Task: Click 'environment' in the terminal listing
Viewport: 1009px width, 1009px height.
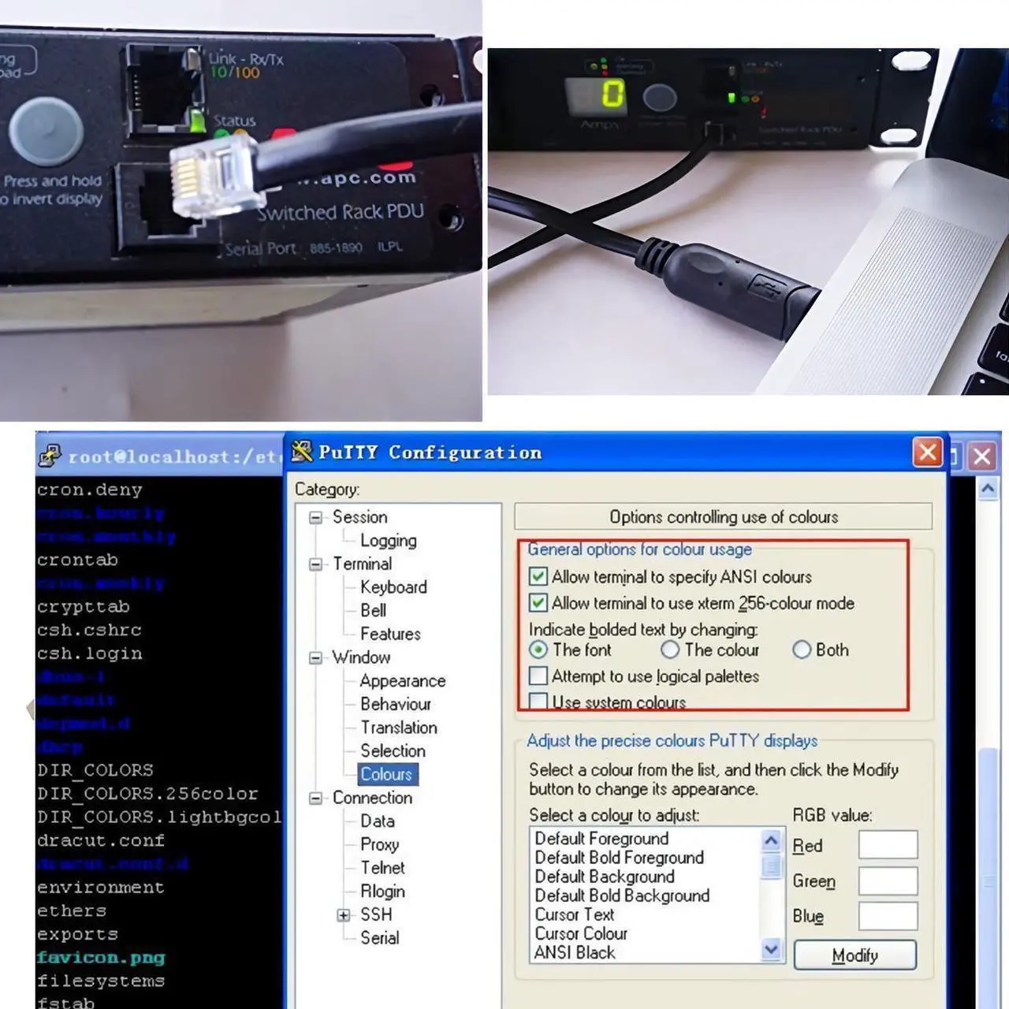Action: point(101,888)
